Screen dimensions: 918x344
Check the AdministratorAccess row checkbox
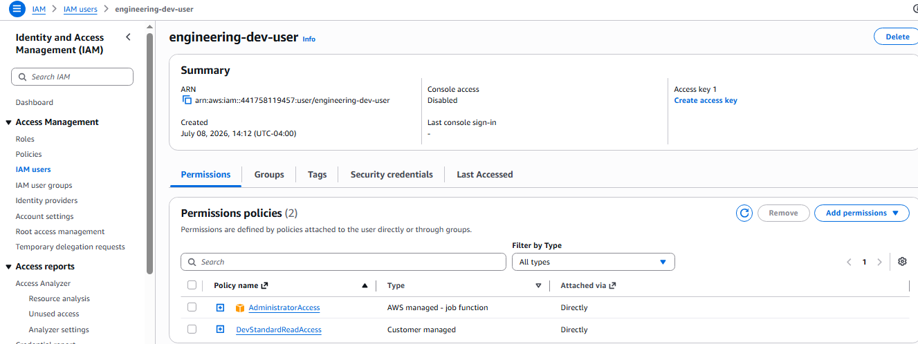pyautogui.click(x=192, y=307)
